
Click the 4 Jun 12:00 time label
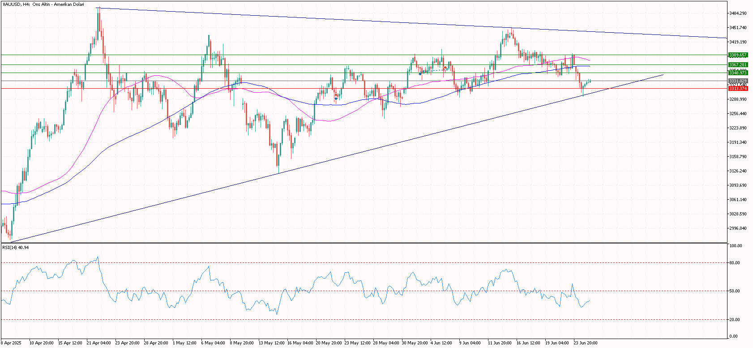point(442,343)
